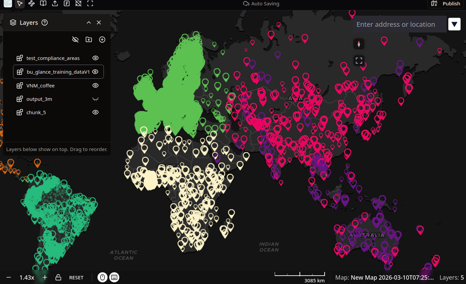
Task: Zoom in with the plus button
Action: tap(45, 277)
